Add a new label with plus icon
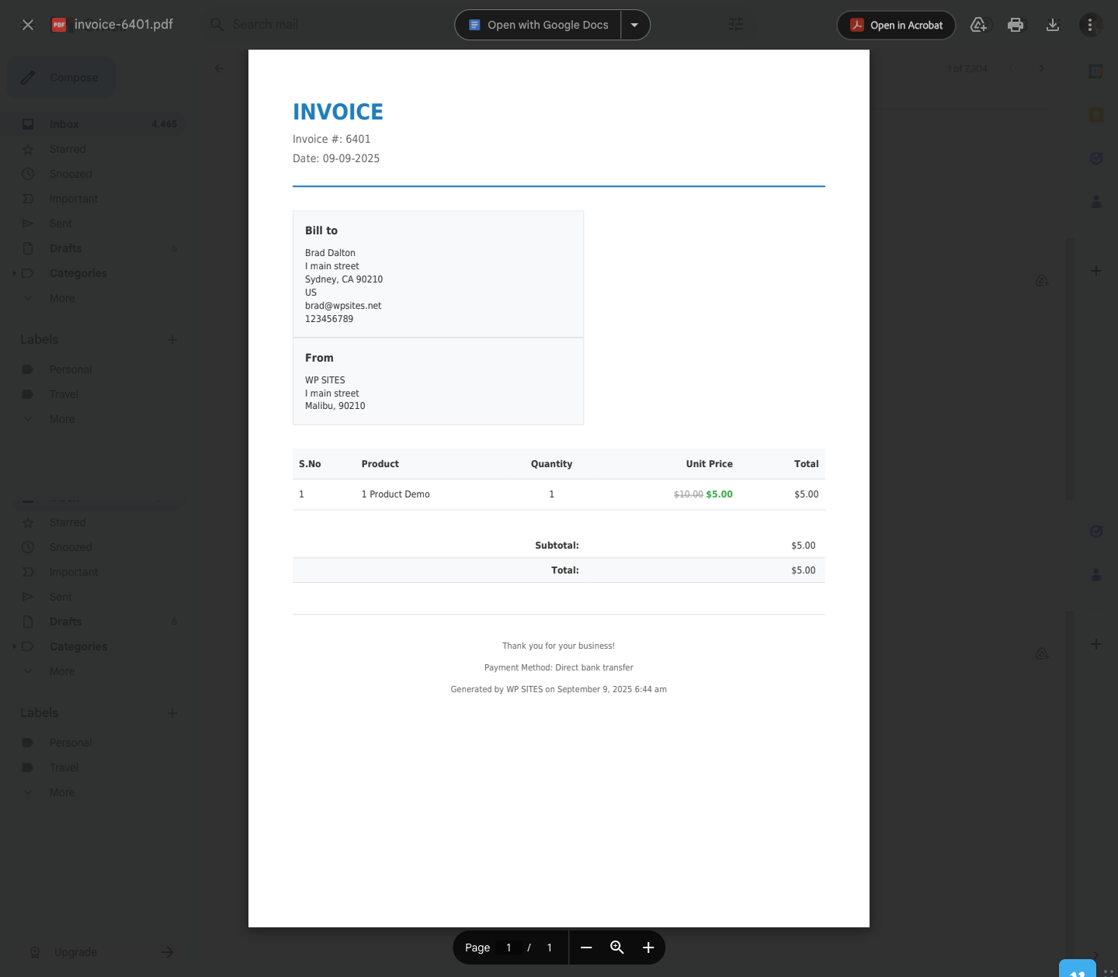Screen dimensions: 1118x977 [172, 340]
